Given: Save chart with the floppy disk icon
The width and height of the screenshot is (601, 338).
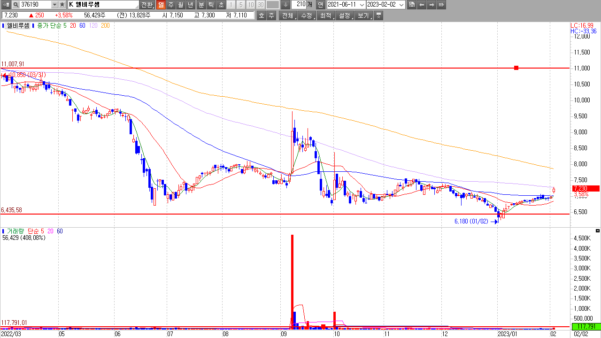Looking at the screenshot, I should click(412, 5).
